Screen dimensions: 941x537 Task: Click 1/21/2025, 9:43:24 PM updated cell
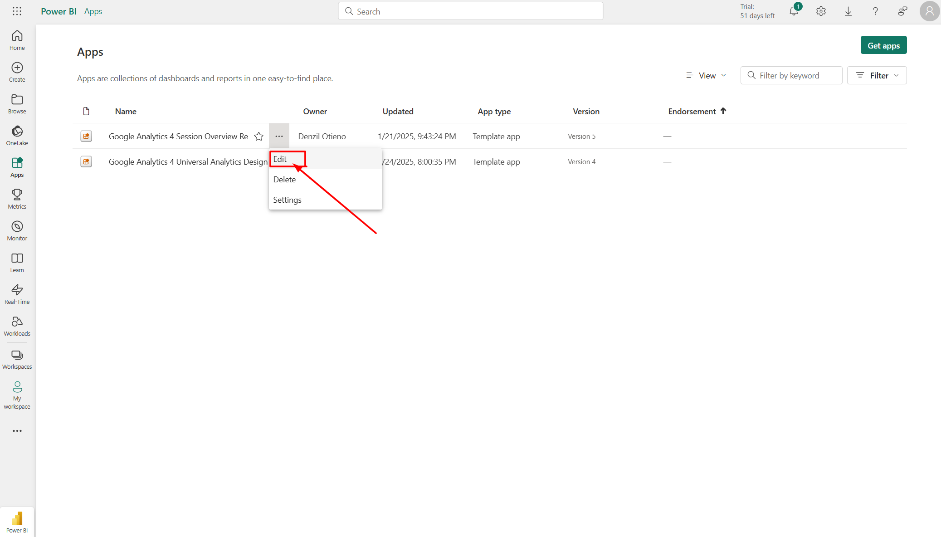417,137
